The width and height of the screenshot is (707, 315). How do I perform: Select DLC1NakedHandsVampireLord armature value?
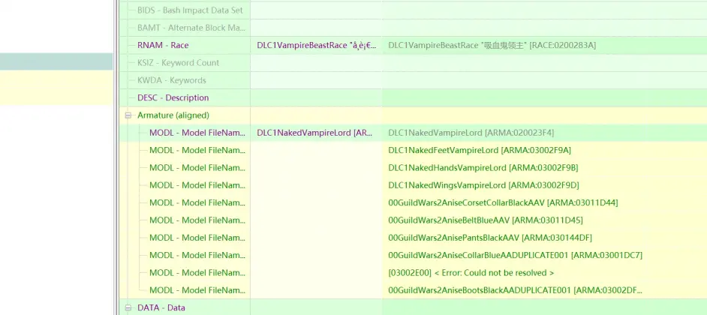click(x=483, y=168)
